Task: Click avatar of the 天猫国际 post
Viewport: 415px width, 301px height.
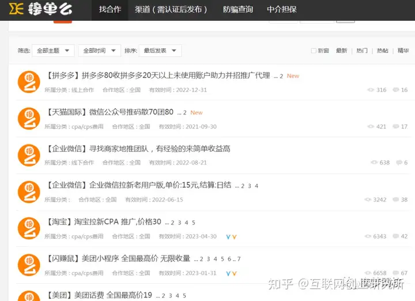Action: click(29, 119)
